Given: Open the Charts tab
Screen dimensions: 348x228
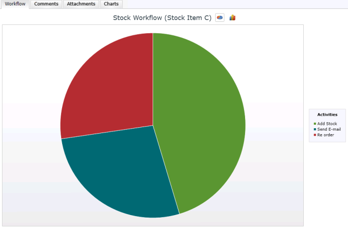Looking at the screenshot, I should pos(111,4).
